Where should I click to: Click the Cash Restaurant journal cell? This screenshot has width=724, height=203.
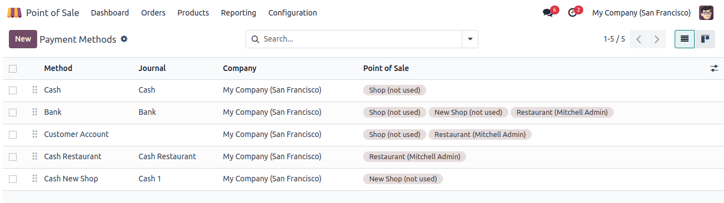167,156
